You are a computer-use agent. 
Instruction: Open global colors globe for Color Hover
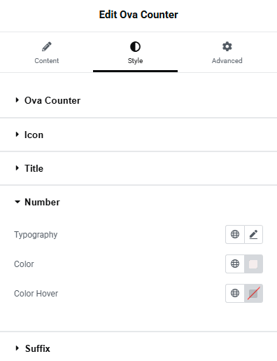235,293
